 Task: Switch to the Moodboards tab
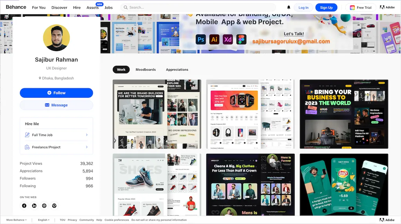click(146, 70)
